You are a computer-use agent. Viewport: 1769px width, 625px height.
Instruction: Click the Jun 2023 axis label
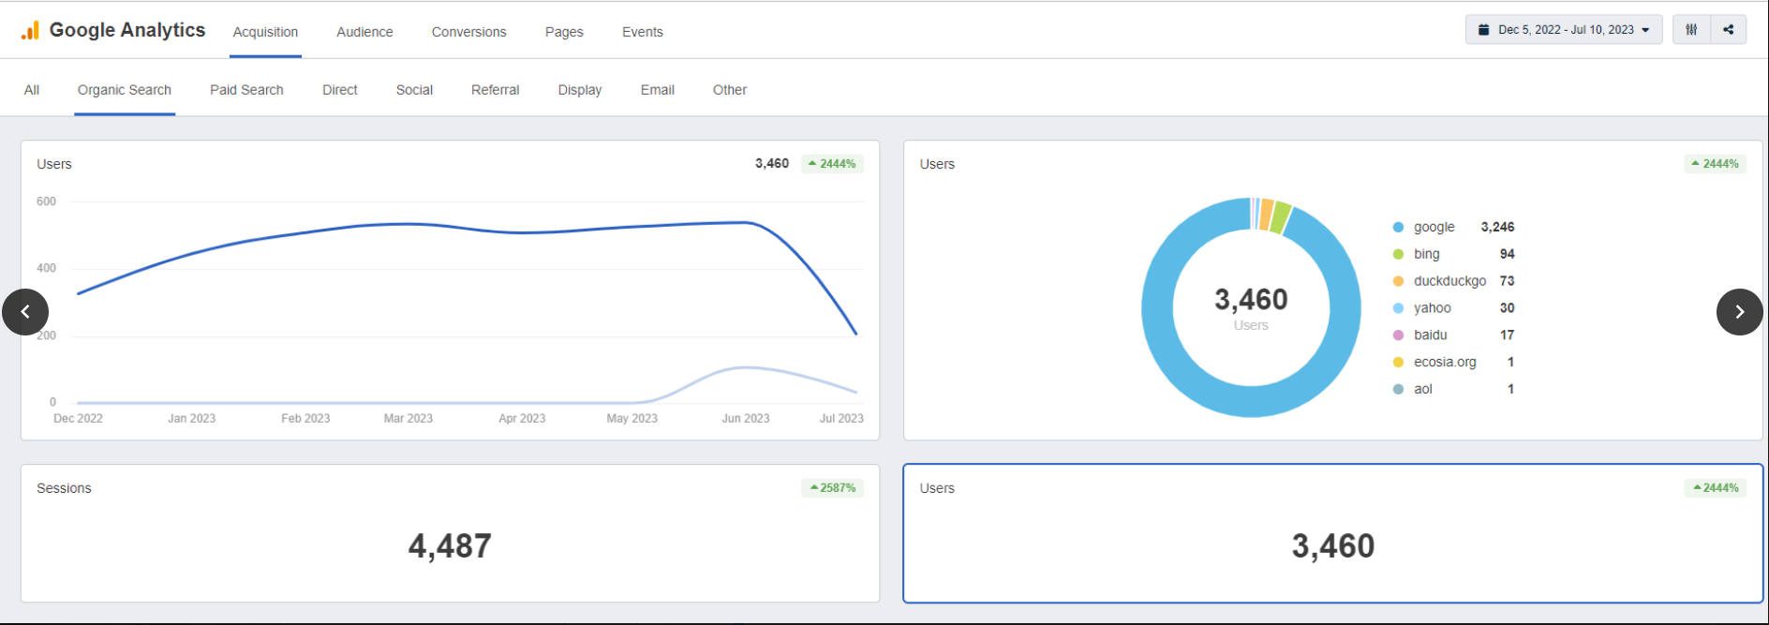point(745,419)
